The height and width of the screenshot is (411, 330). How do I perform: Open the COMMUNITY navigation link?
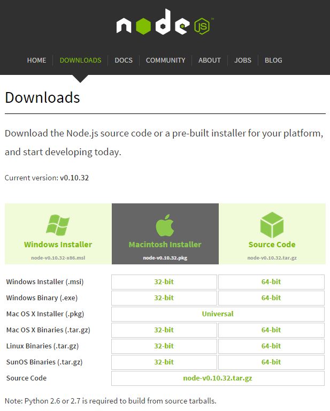click(x=165, y=60)
